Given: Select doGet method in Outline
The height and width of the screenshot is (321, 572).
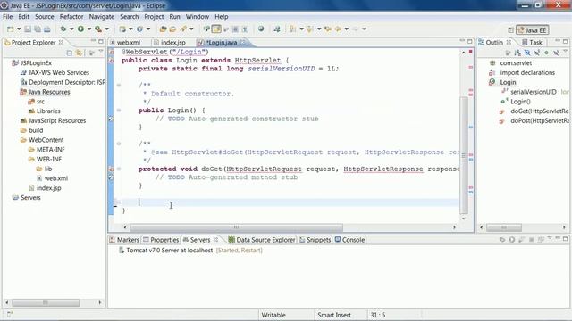Looking at the screenshot, I should click(539, 111).
